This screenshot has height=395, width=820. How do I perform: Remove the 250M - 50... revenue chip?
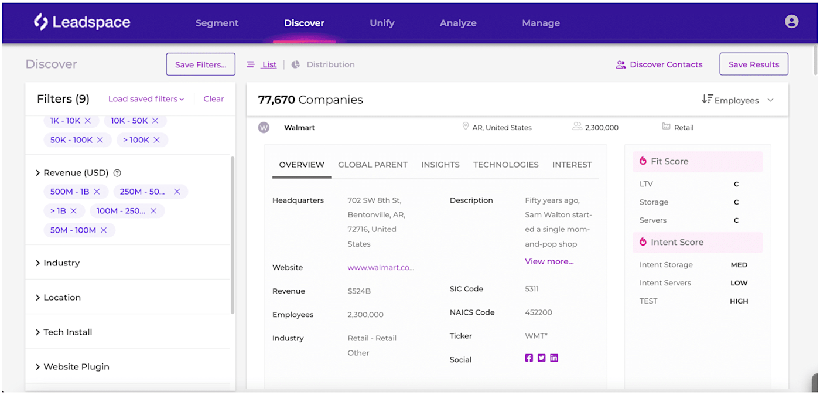[177, 192]
